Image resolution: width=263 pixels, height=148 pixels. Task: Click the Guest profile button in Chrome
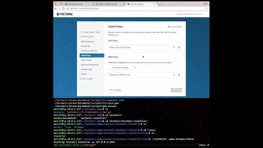click(x=205, y=4)
